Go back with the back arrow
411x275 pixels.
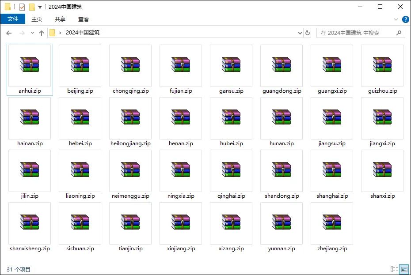pyautogui.click(x=9, y=33)
